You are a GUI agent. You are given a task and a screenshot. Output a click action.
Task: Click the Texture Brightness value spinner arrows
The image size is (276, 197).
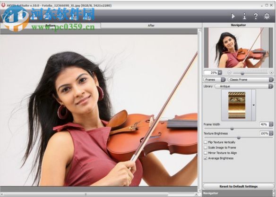pyautogui.click(x=271, y=133)
